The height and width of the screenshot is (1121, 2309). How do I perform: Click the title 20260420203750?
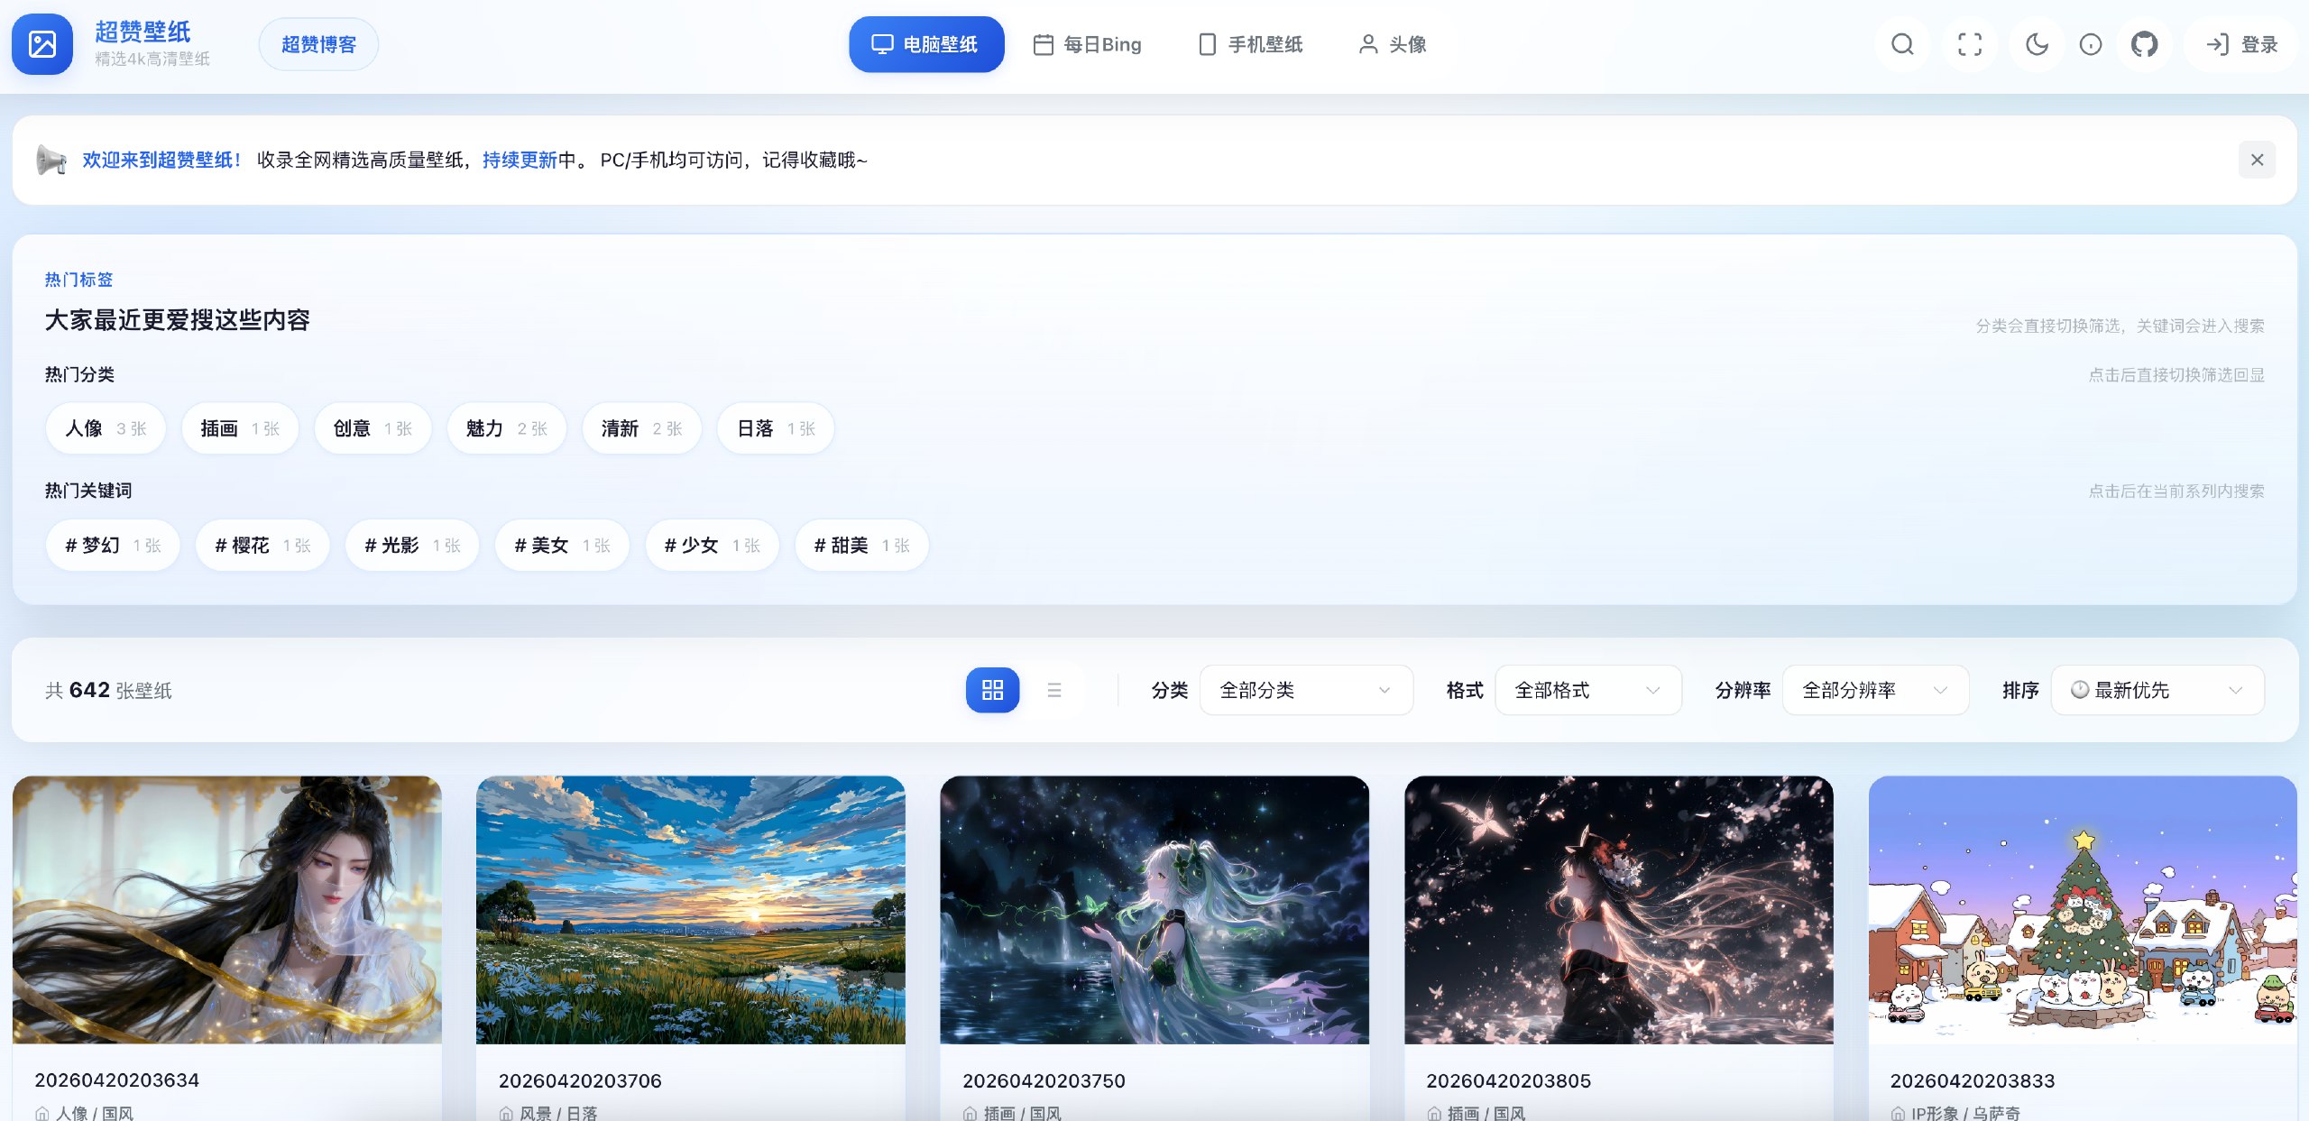[x=1044, y=1080]
